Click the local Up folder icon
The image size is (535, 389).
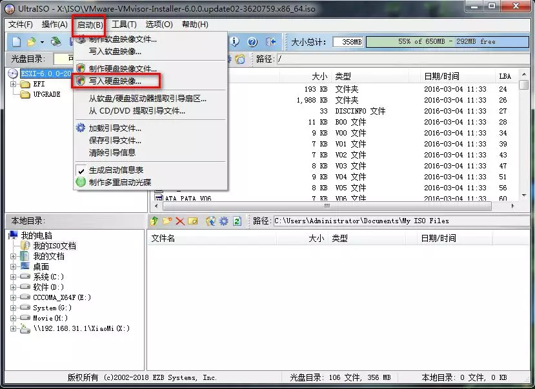[x=154, y=221]
